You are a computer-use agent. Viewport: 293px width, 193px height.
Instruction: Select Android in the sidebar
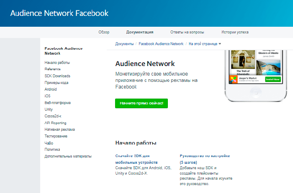(x=51, y=89)
